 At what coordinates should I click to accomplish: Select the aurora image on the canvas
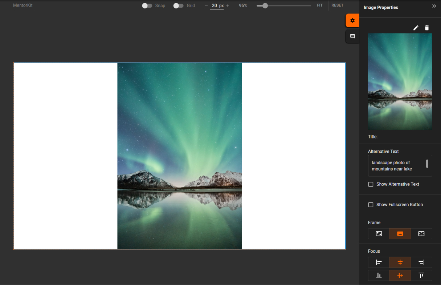pyautogui.click(x=180, y=156)
